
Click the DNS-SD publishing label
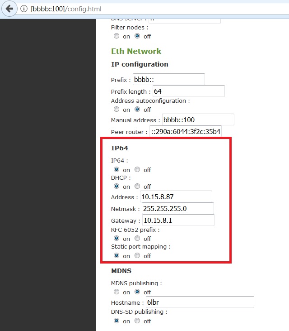tap(139, 312)
